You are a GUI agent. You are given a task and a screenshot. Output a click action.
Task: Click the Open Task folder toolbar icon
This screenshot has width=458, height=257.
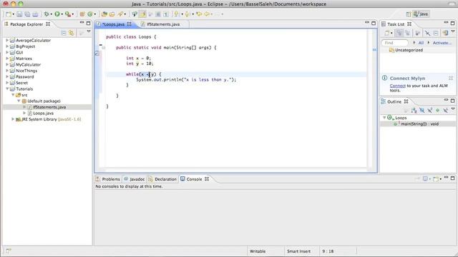[x=112, y=14]
